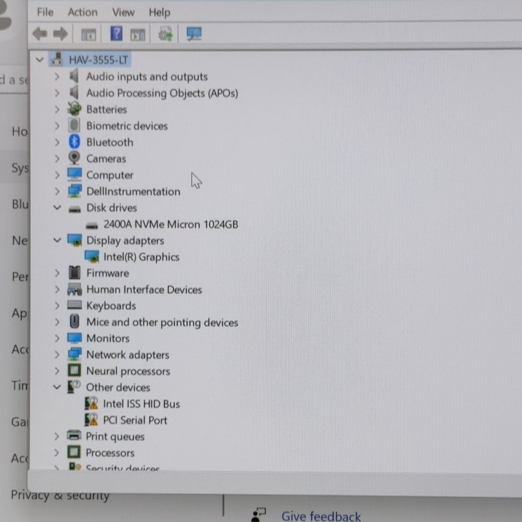Select the Neural processors label
Viewport: 522px width, 522px height.
pos(128,371)
